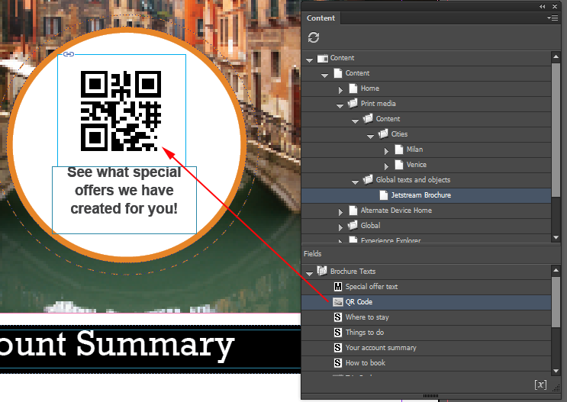567x402 pixels.
Task: Click the Global texts and objects icon
Action: pyautogui.click(x=368, y=180)
